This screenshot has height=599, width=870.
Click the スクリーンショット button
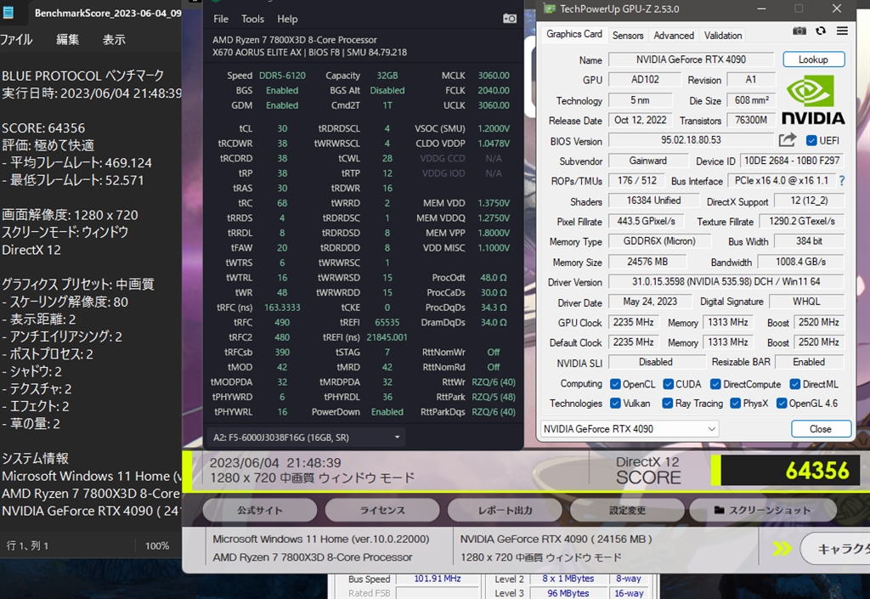tap(763, 511)
